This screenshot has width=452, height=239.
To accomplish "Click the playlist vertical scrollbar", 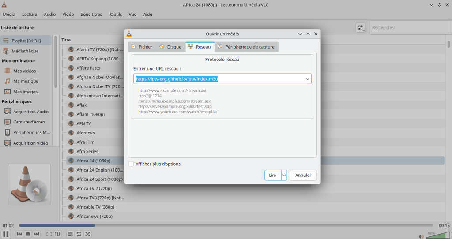I will [x=448, y=45].
